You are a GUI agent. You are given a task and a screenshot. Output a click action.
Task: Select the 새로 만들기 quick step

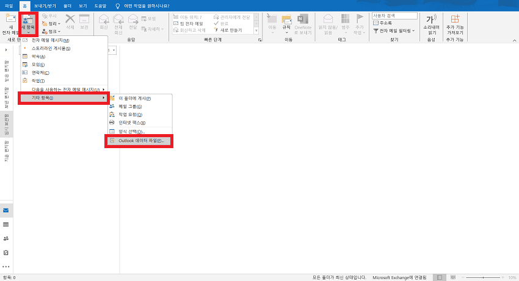(228, 30)
